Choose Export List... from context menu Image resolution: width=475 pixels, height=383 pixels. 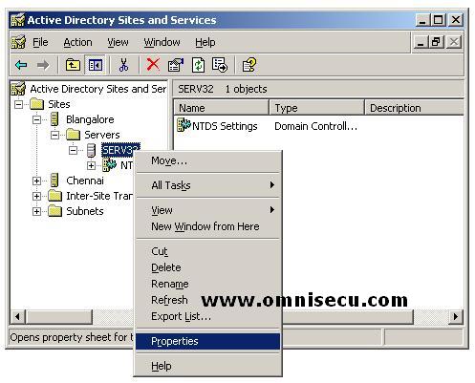[207, 316]
